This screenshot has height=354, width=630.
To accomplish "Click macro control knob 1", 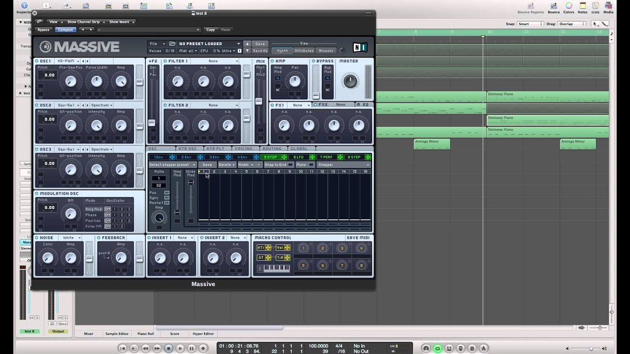I will [303, 248].
